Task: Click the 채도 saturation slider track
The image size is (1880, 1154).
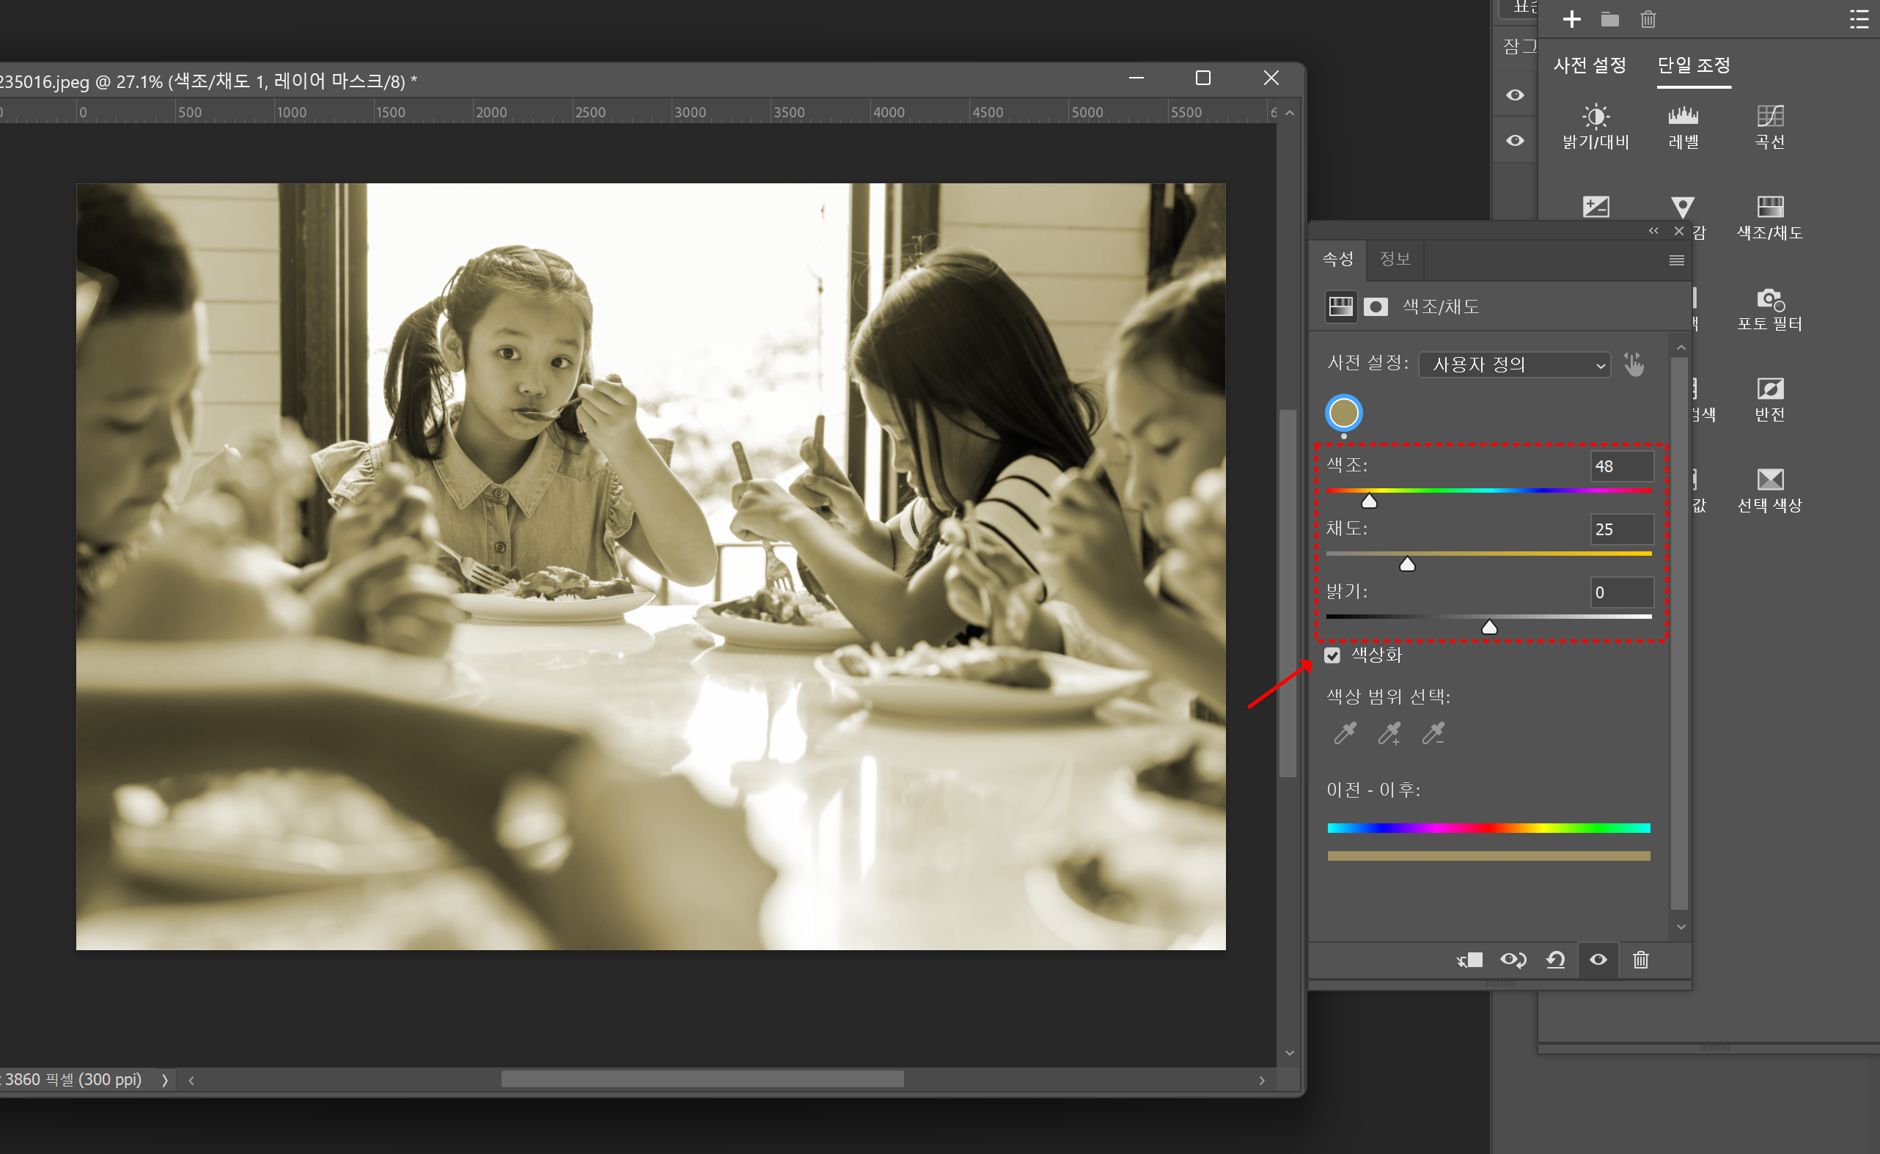Action: [1488, 554]
